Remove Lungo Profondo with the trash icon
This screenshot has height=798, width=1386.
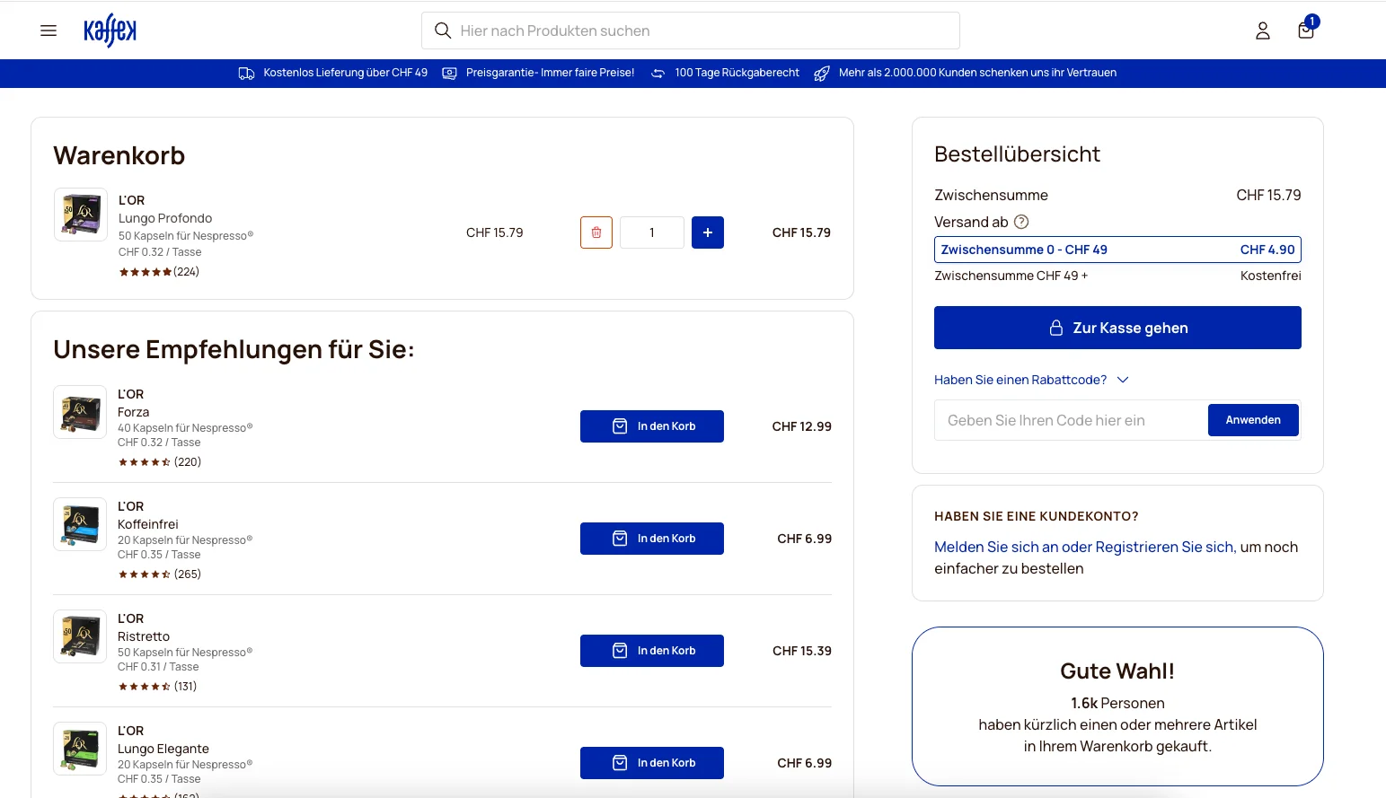[596, 232]
